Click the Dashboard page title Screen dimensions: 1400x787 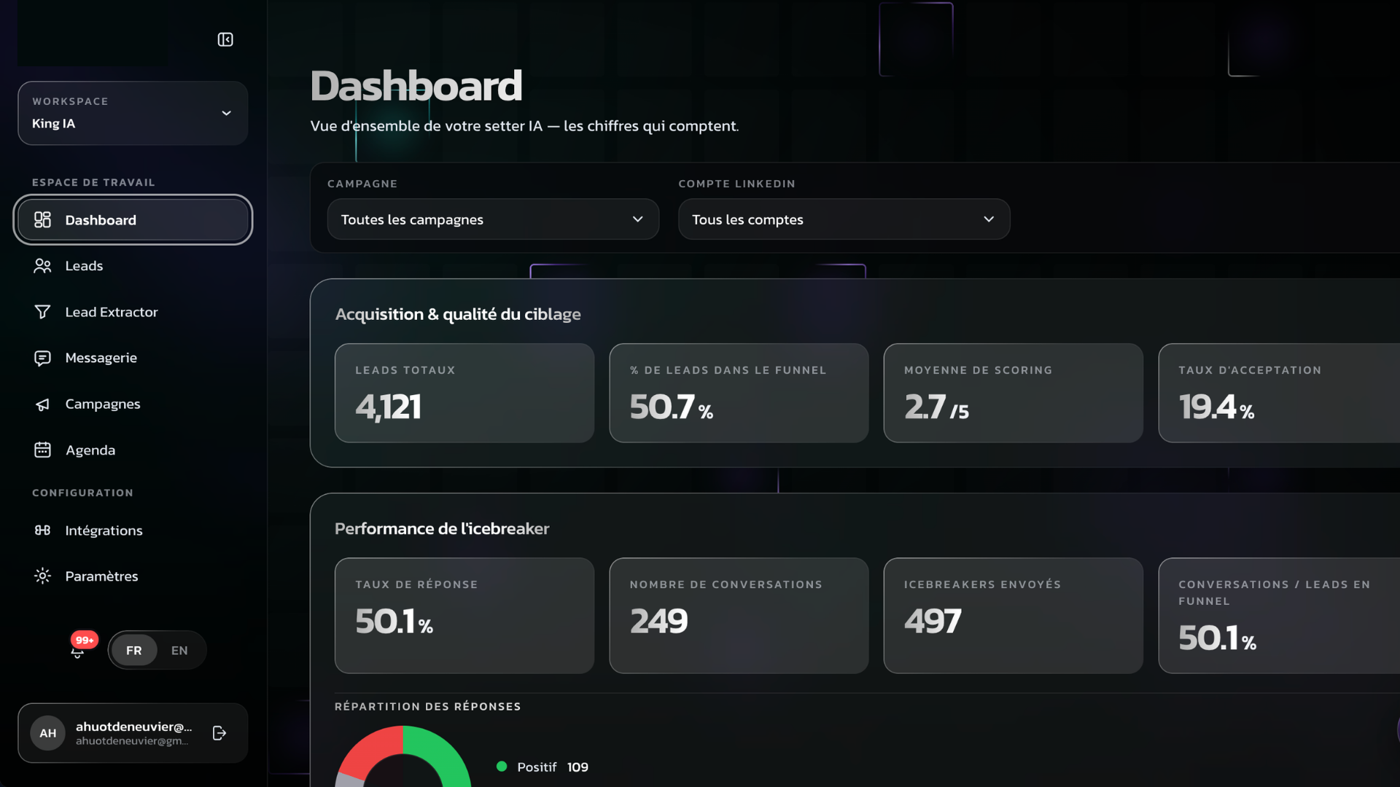tap(416, 86)
